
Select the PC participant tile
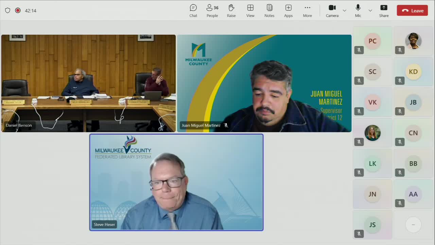click(x=372, y=41)
